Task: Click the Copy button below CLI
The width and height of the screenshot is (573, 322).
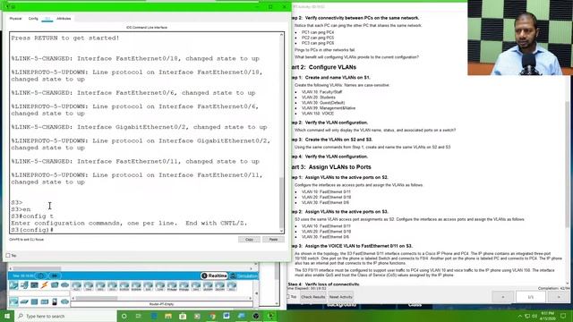Action: [x=249, y=240]
